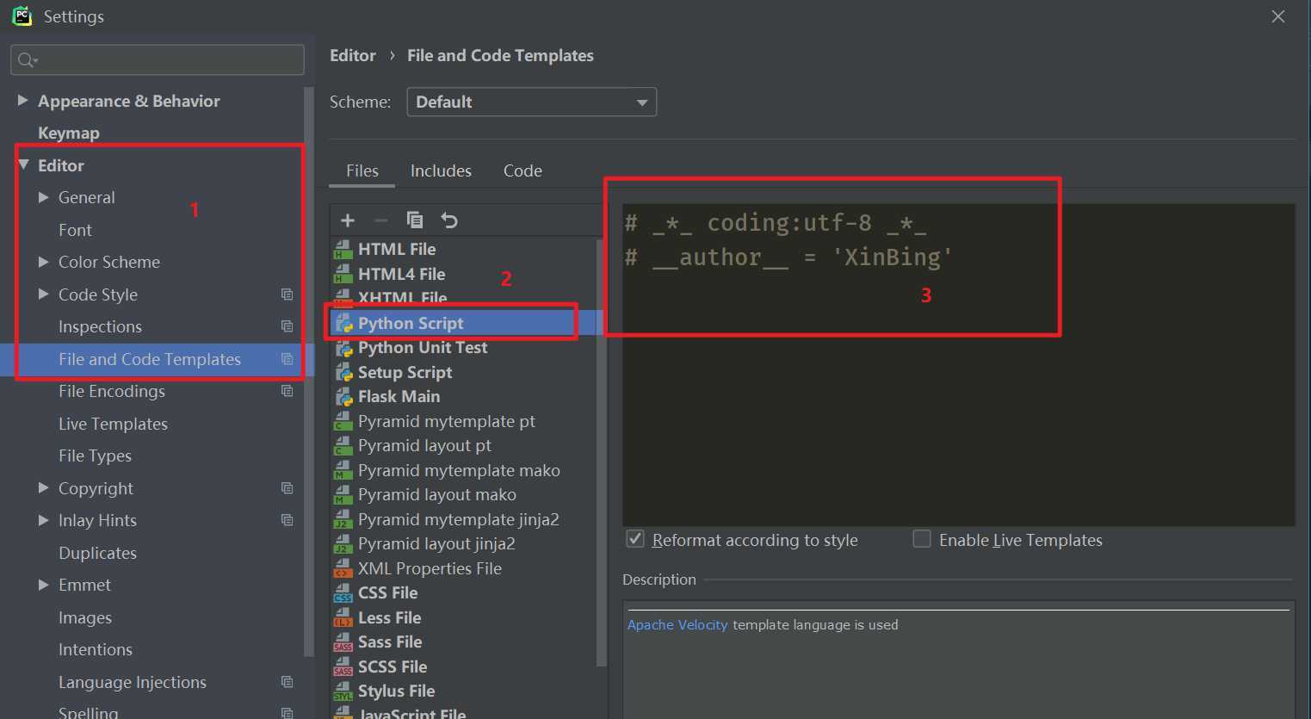Select the Pyramid layout mako icon
The height and width of the screenshot is (719, 1311).
(x=343, y=495)
